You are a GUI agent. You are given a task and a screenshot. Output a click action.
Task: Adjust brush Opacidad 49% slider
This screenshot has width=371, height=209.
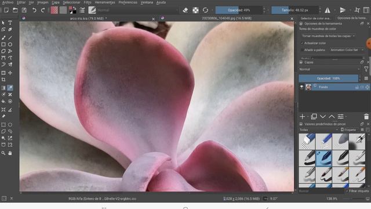239,10
